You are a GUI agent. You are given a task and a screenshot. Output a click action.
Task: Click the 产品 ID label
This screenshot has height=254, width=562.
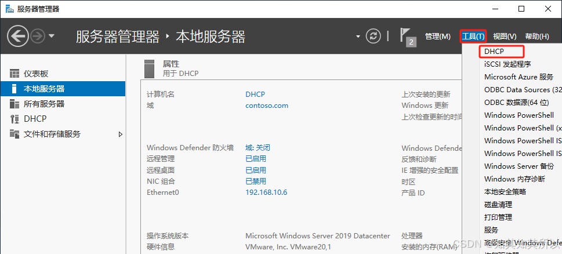point(413,193)
